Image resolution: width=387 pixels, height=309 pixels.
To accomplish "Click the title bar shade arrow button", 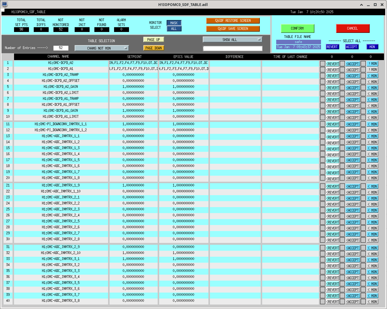I will pyautogui.click(x=362, y=5).
